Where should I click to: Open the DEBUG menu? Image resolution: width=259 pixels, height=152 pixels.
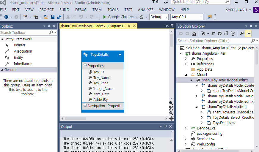[x=81, y=10]
